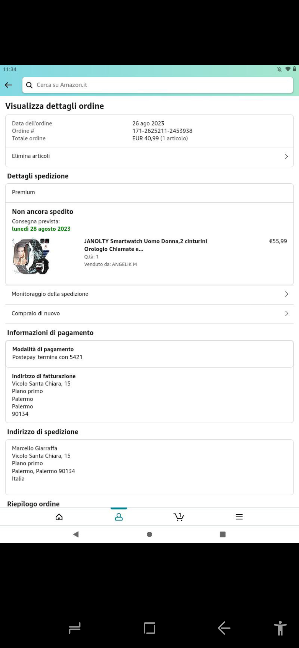Expand the Elimina articoli chevron
The height and width of the screenshot is (648, 299).
(286, 156)
